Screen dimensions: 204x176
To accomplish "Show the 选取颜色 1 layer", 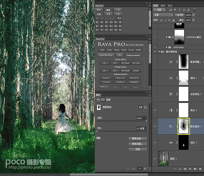I will tap(155, 94).
